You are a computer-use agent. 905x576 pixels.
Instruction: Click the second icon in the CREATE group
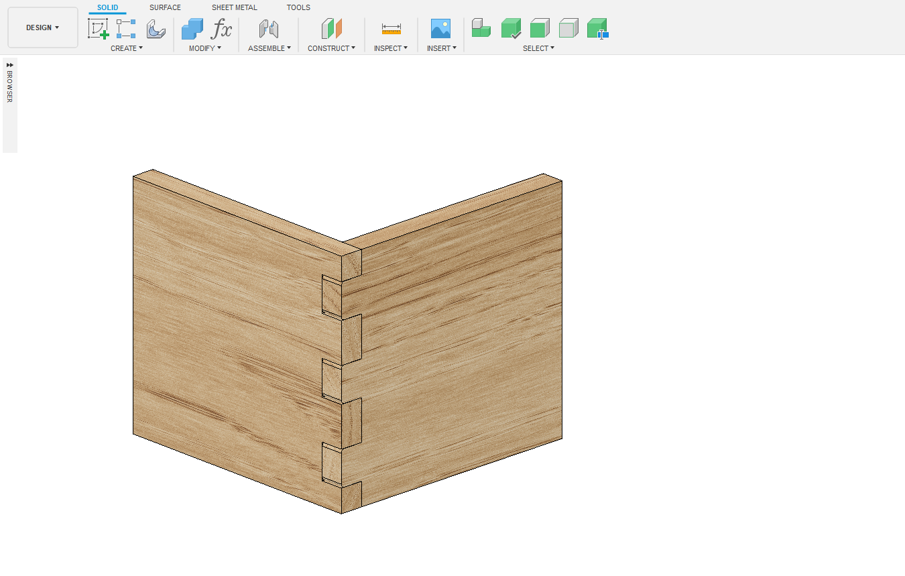click(126, 29)
